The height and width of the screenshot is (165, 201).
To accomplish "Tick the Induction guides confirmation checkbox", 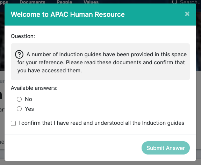I will pyautogui.click(x=13, y=123).
